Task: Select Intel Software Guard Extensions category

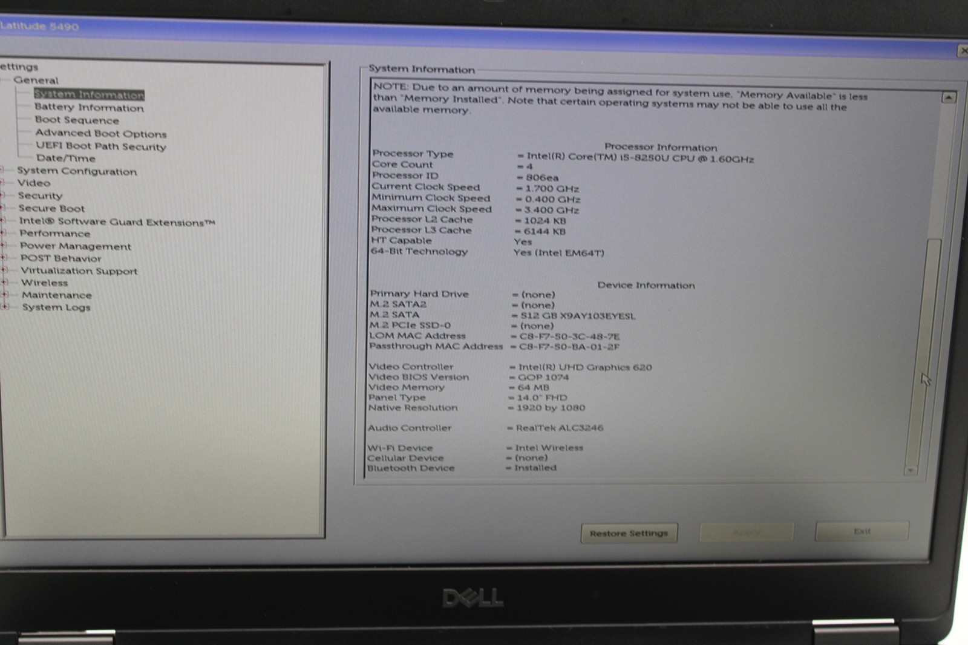Action: coord(117,222)
